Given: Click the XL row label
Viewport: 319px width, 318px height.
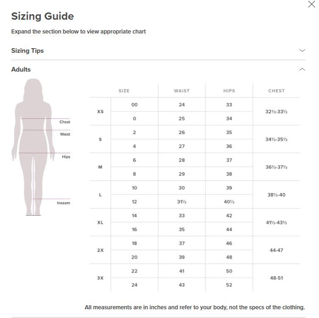Looking at the screenshot, I should pyautogui.click(x=100, y=223).
